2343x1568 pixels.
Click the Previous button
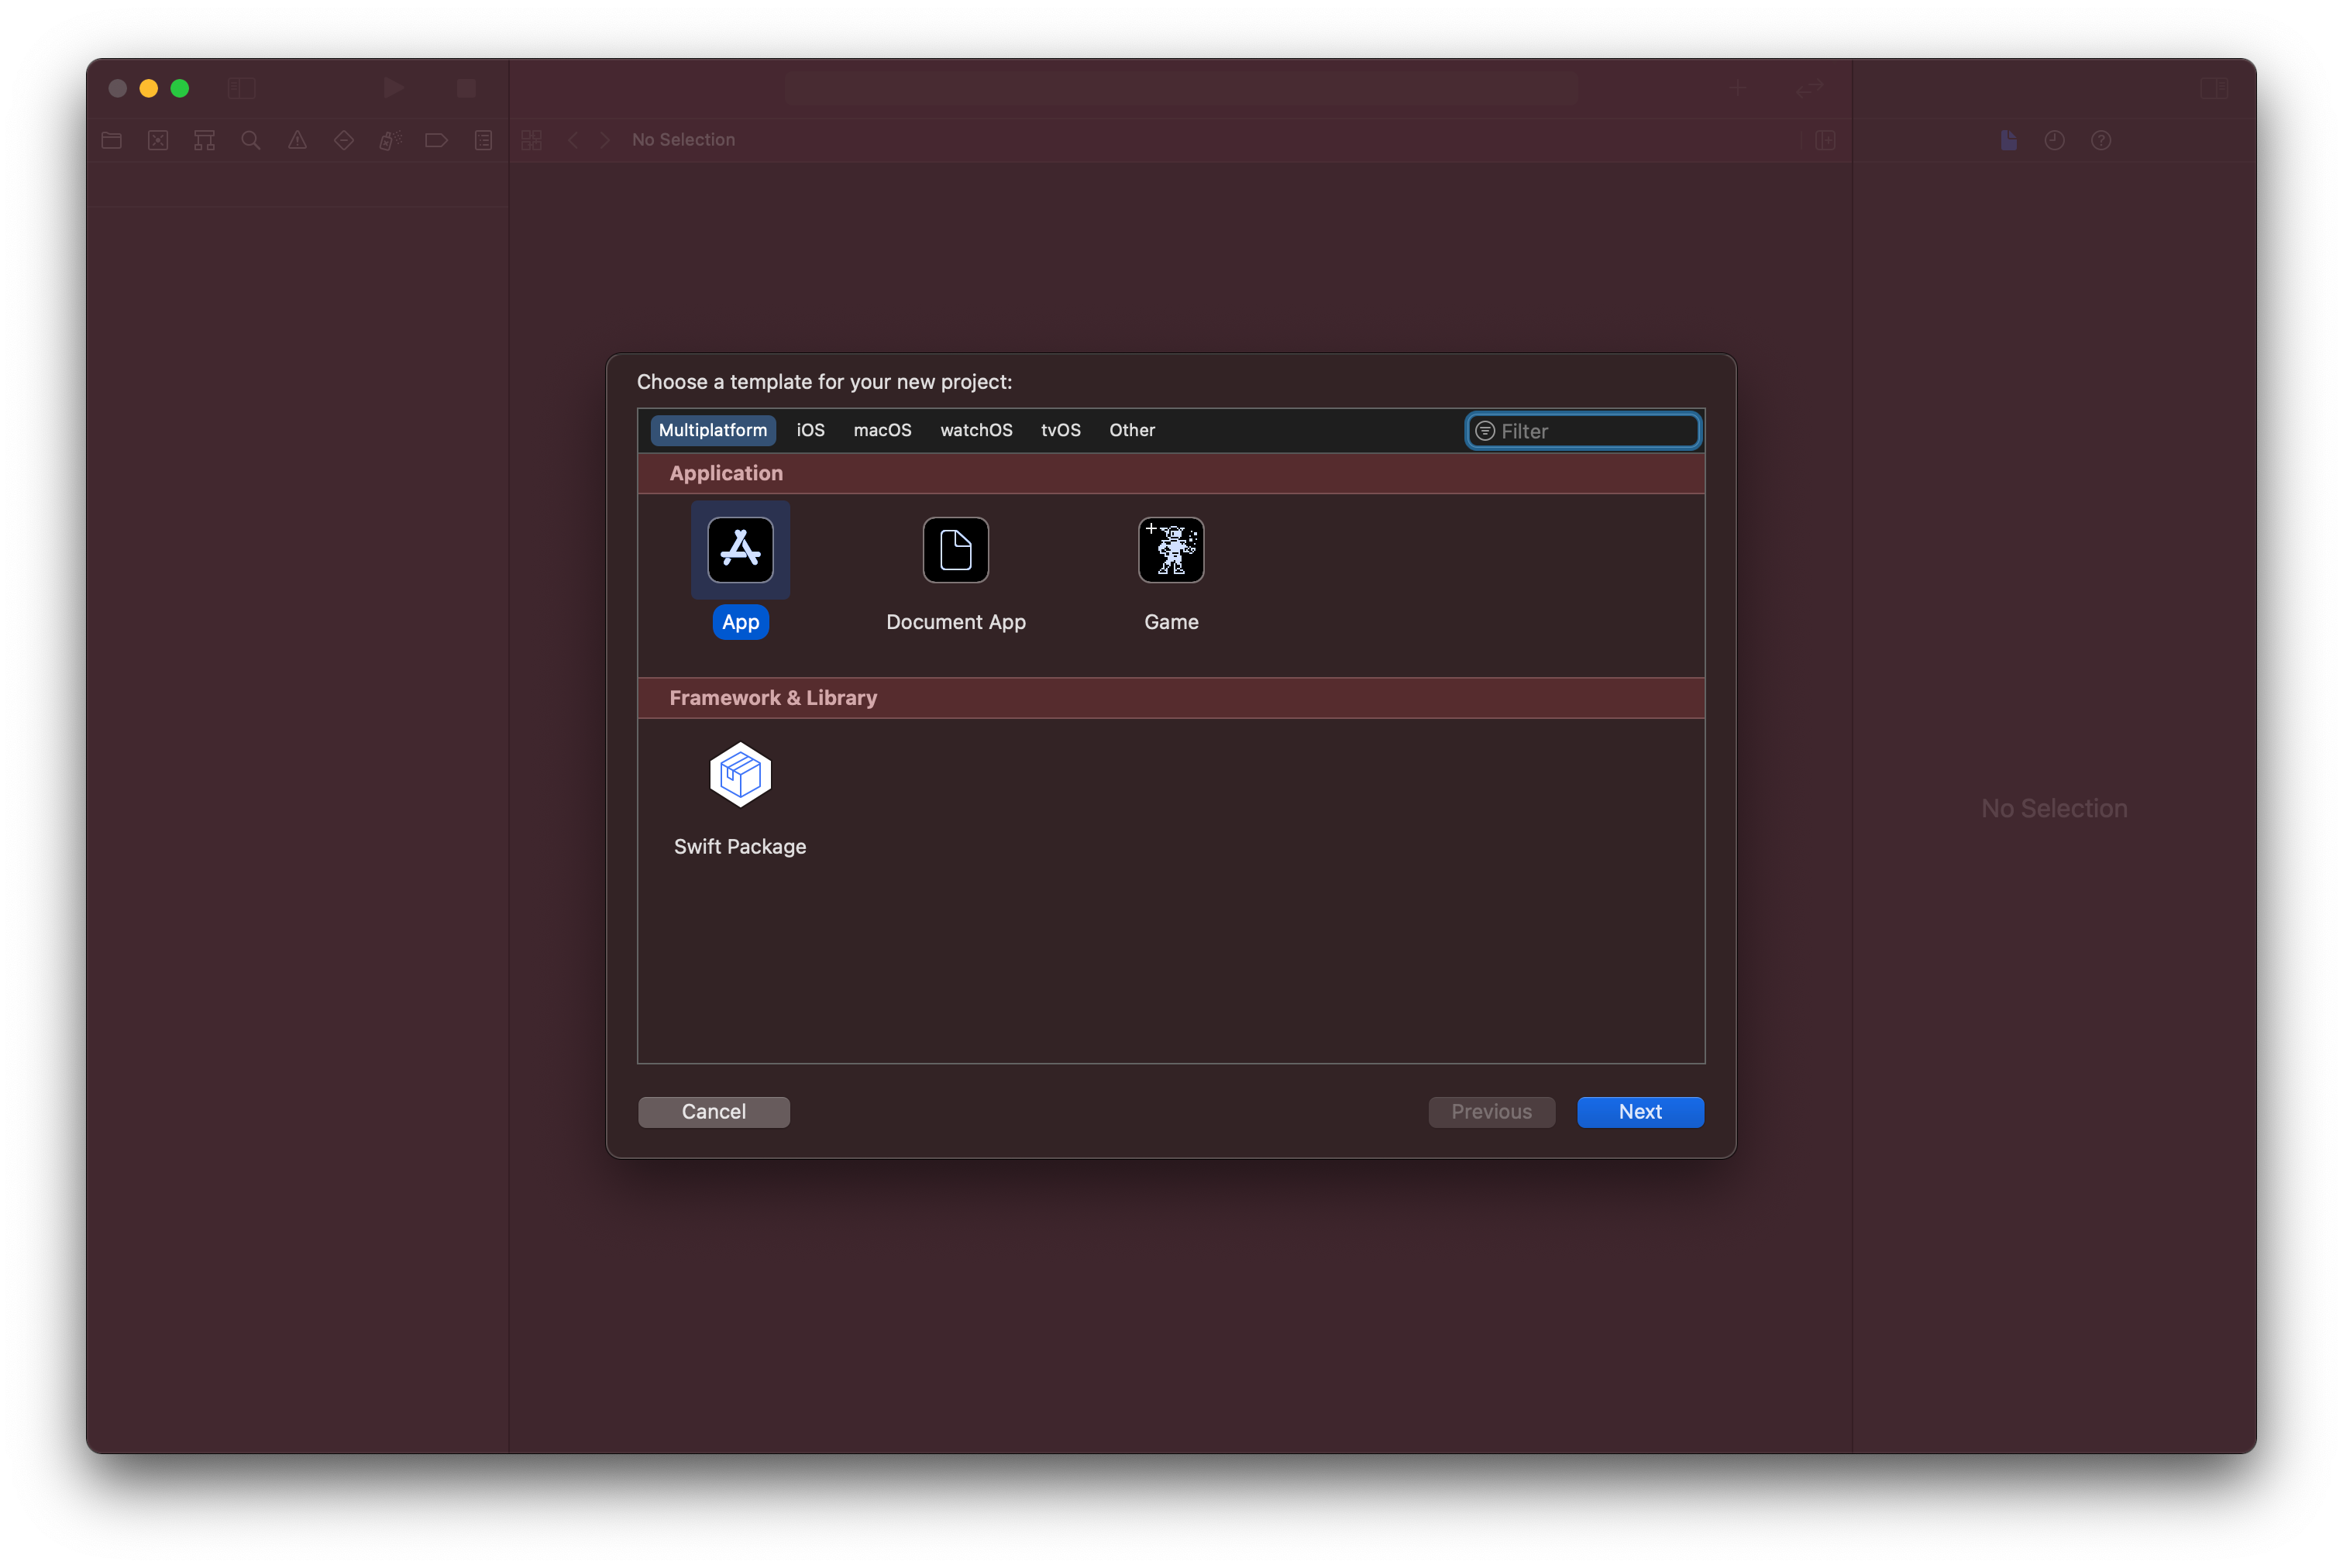pyautogui.click(x=1491, y=1111)
